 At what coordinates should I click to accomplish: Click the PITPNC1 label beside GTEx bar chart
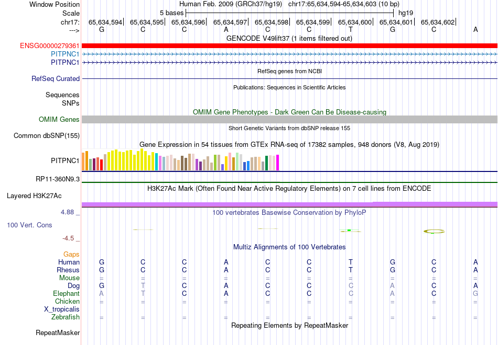click(65, 160)
